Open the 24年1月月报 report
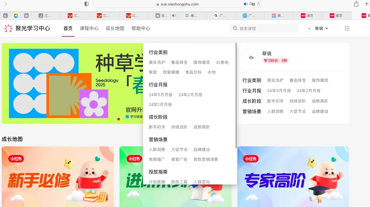Screen dimensions: 370x207 160,105
